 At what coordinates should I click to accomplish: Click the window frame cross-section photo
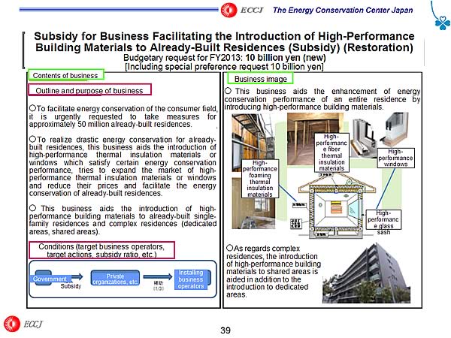coord(362,138)
